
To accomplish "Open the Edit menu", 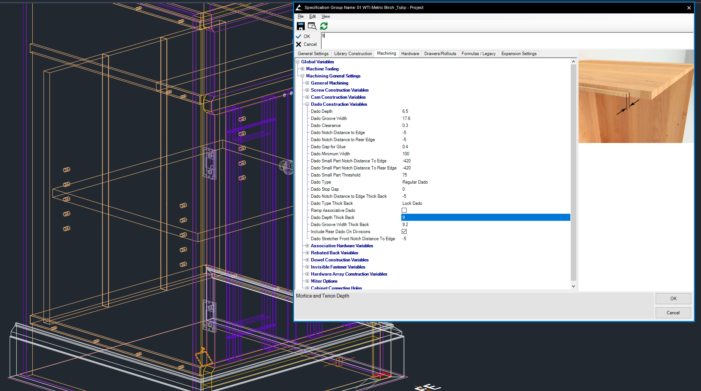I will tap(312, 16).
